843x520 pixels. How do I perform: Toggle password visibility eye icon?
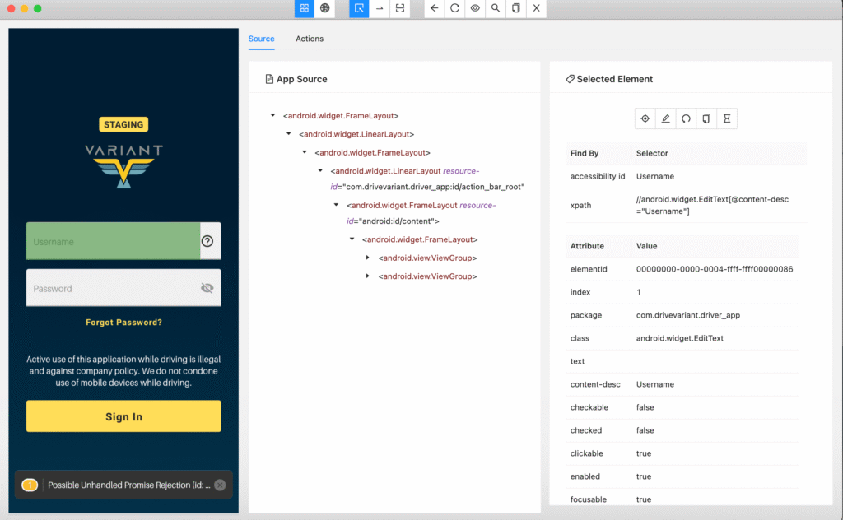pos(207,288)
